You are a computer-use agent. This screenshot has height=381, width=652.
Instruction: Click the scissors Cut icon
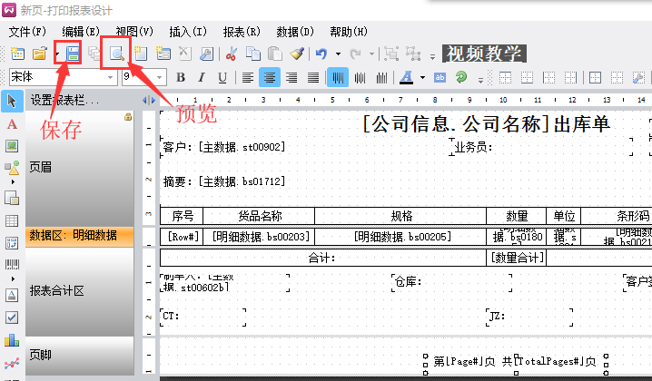(x=232, y=54)
